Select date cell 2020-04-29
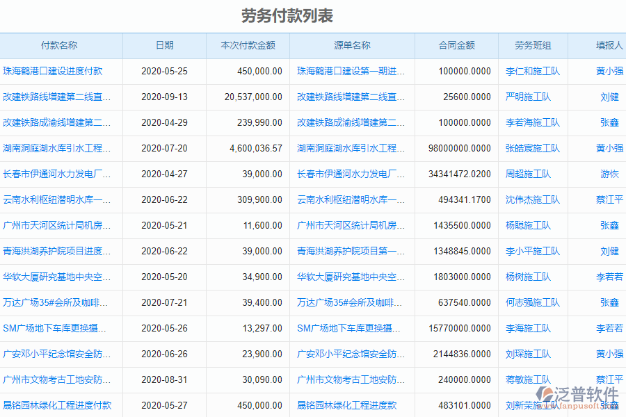This screenshot has height=417, width=626. (164, 122)
